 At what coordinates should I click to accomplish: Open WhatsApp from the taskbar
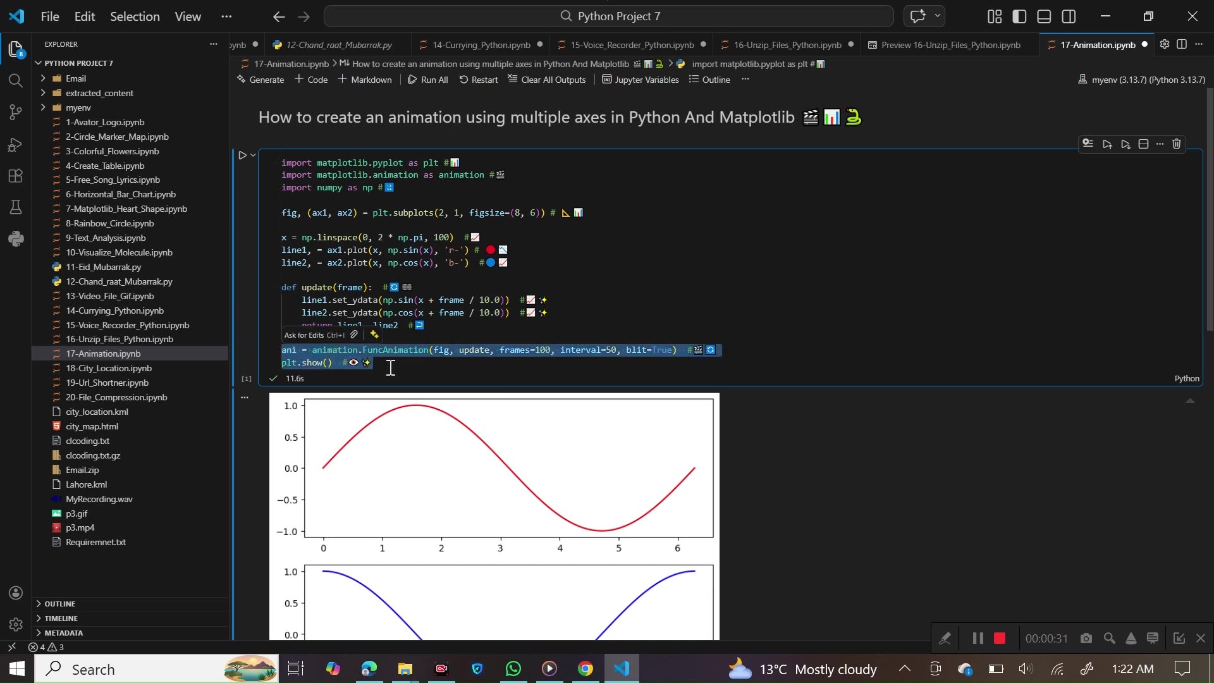click(513, 669)
